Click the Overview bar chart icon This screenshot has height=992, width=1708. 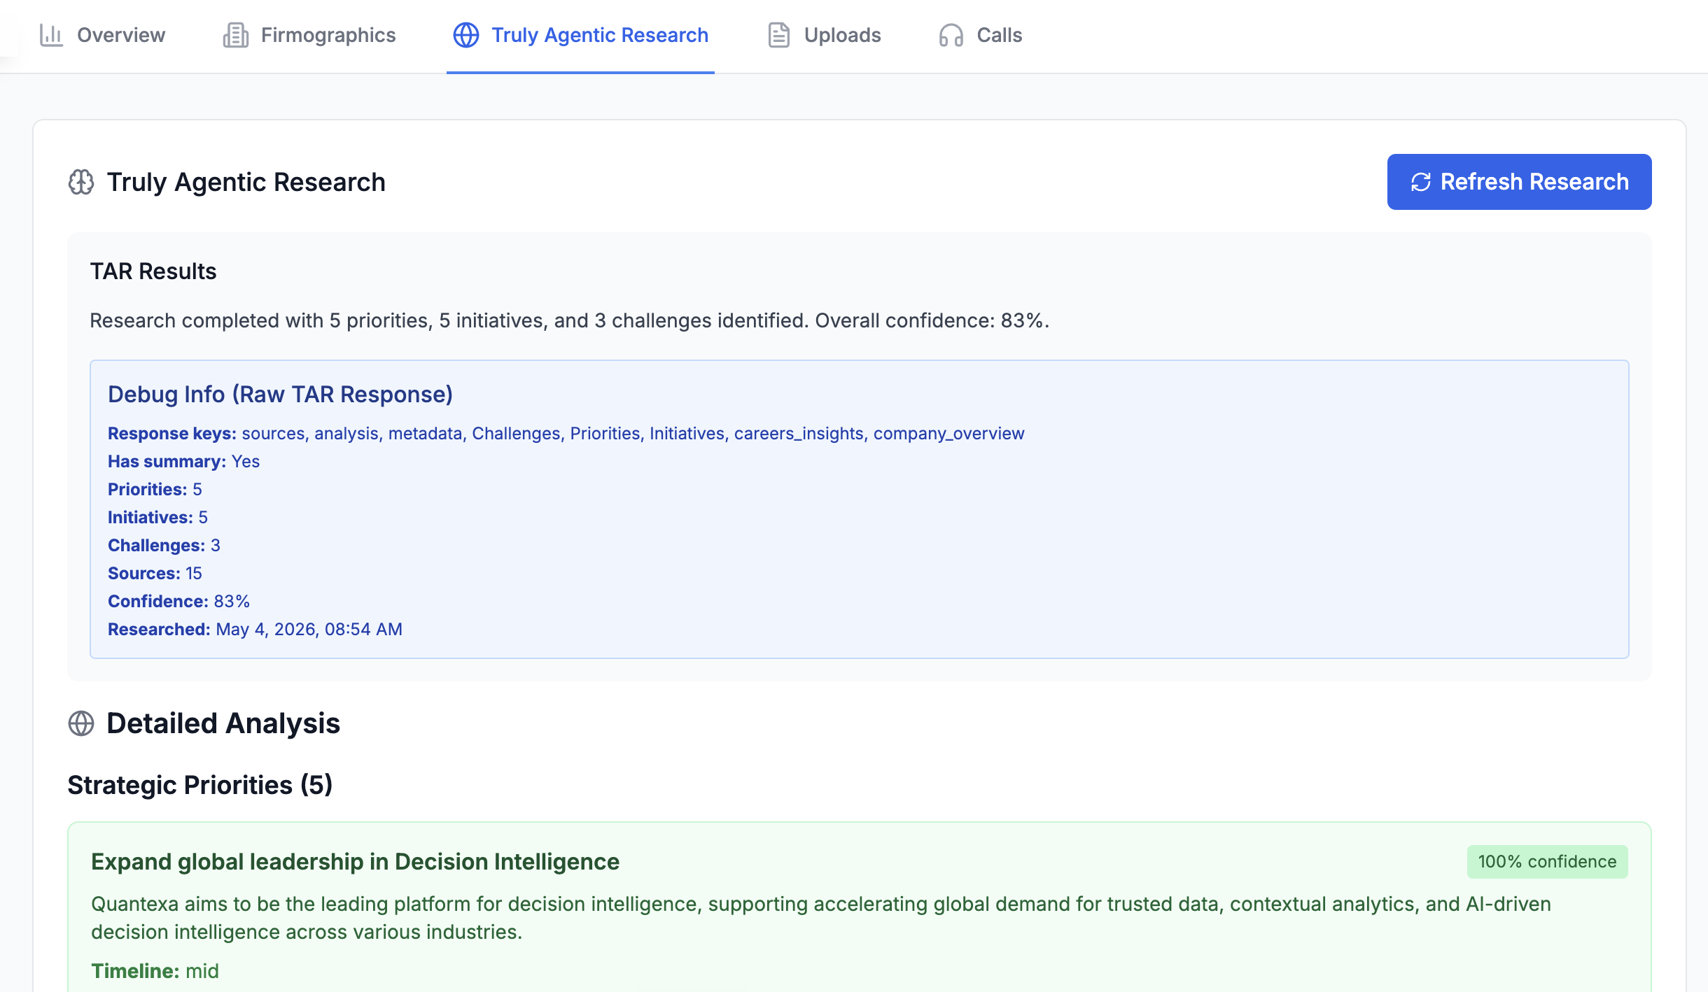point(51,35)
